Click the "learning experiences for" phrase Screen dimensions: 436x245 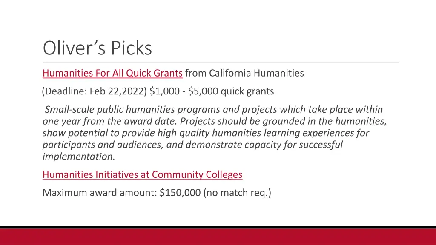click(316, 133)
